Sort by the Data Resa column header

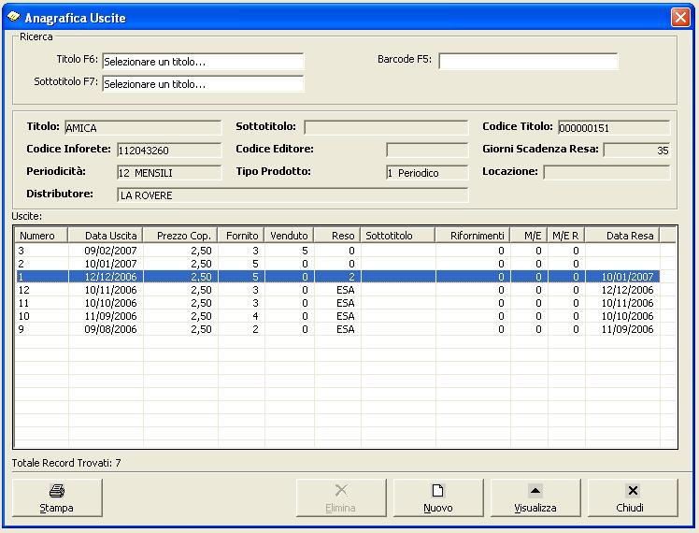pyautogui.click(x=622, y=235)
